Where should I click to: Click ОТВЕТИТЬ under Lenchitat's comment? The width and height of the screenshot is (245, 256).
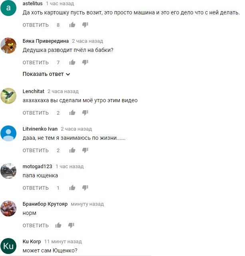36,113
